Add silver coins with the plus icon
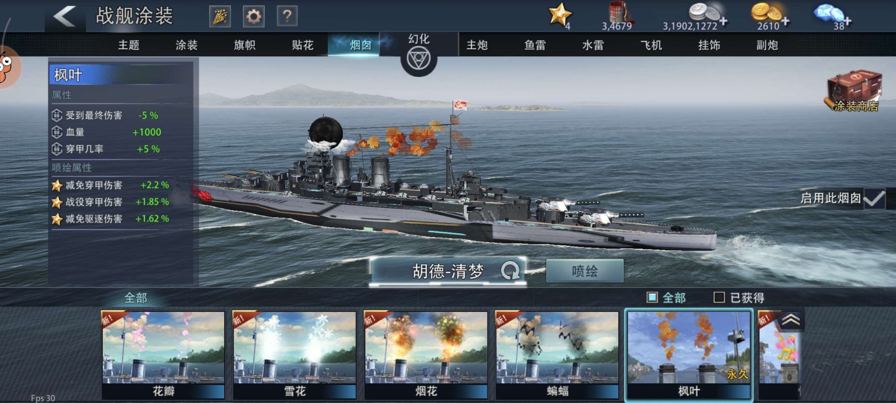Image resolution: width=896 pixels, height=403 pixels. pos(723,22)
